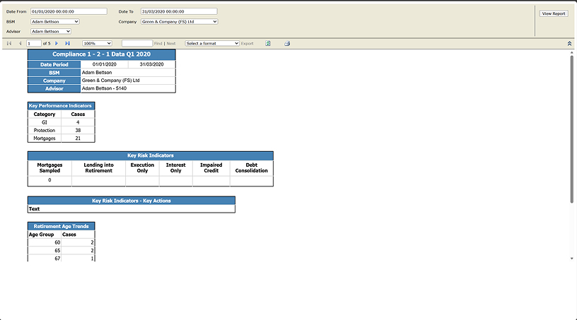
Task: Click the GI category row
Action: 61,122
